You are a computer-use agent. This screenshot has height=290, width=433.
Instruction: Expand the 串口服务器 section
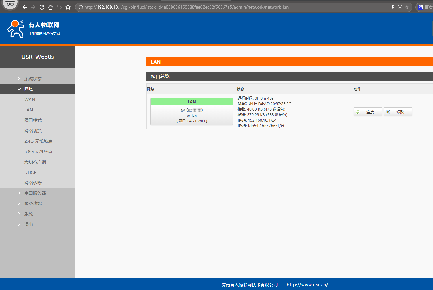[35, 193]
